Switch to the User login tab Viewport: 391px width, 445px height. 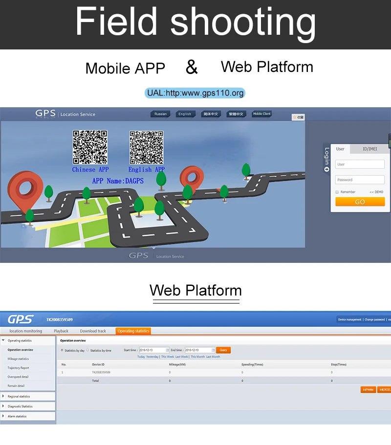340,149
